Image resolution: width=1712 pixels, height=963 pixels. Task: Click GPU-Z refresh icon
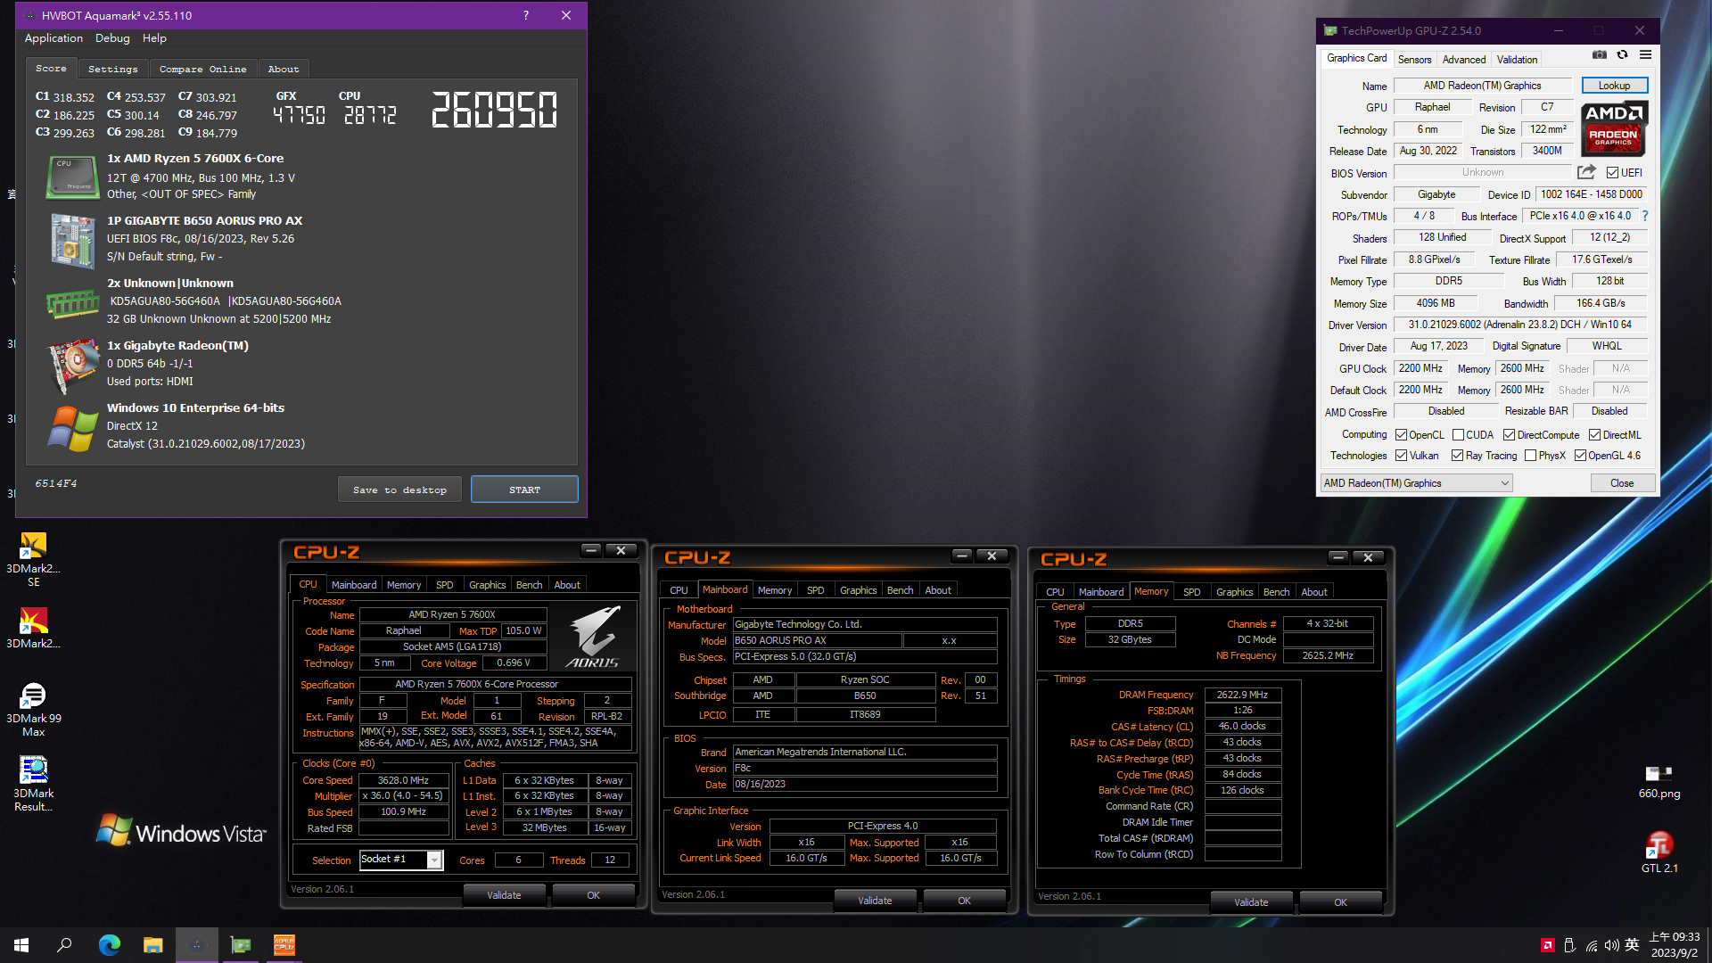coord(1622,55)
